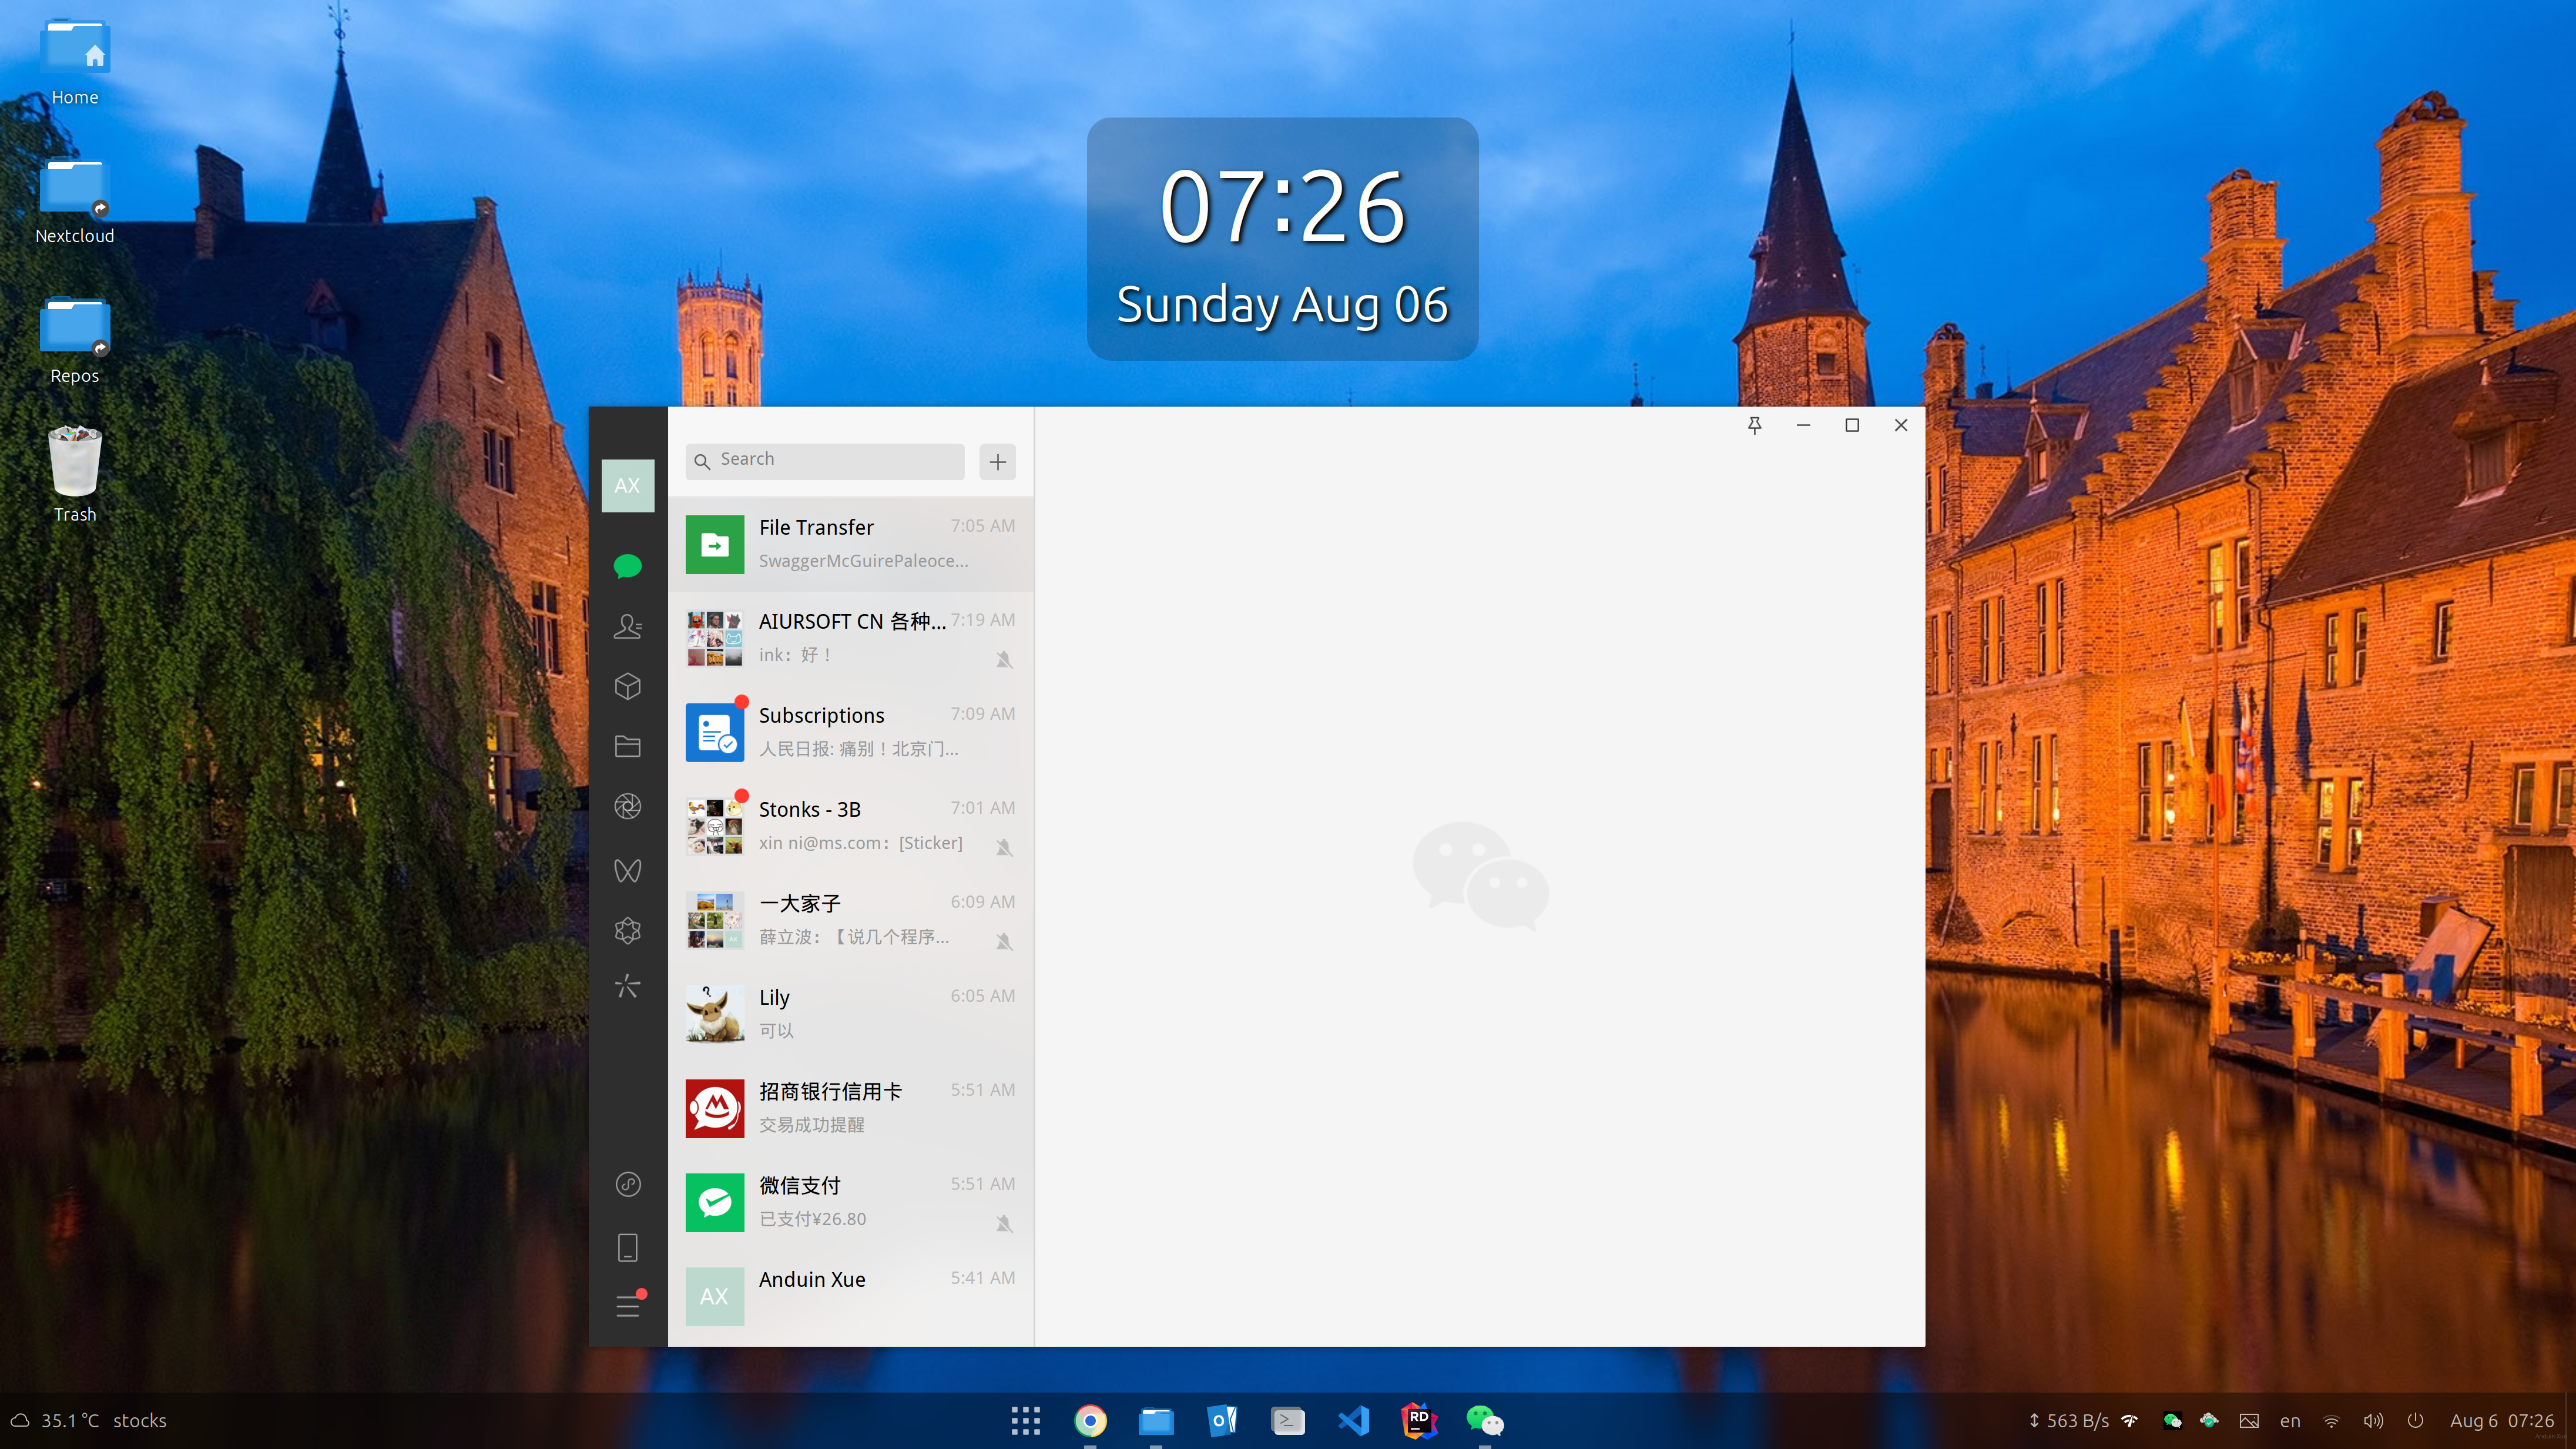2576x1449 pixels.
Task: Select the Stonks - 3B group chat
Action: (x=850, y=826)
